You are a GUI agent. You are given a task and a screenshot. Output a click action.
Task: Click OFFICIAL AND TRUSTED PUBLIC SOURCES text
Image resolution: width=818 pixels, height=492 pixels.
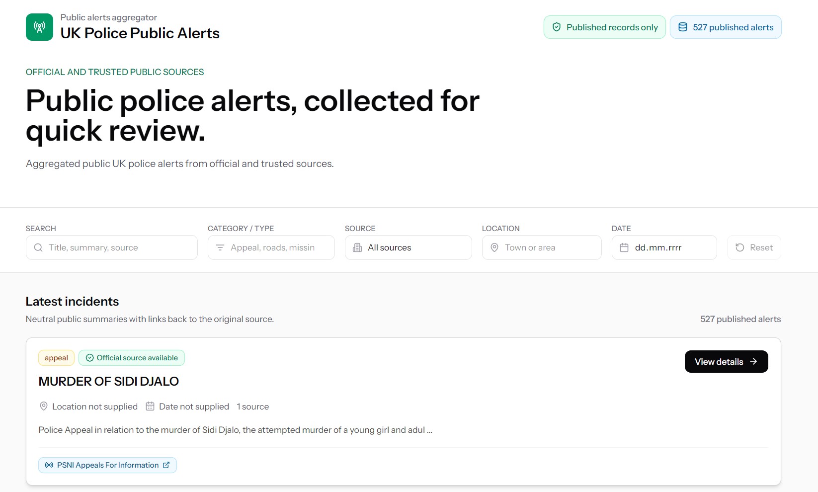[x=115, y=72]
